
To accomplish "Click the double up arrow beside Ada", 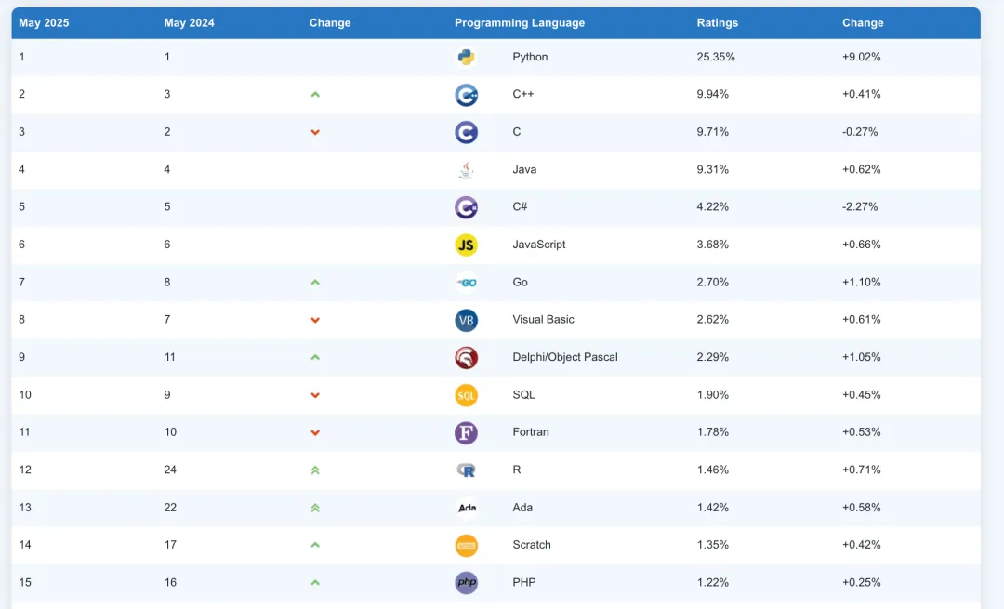I will point(315,508).
